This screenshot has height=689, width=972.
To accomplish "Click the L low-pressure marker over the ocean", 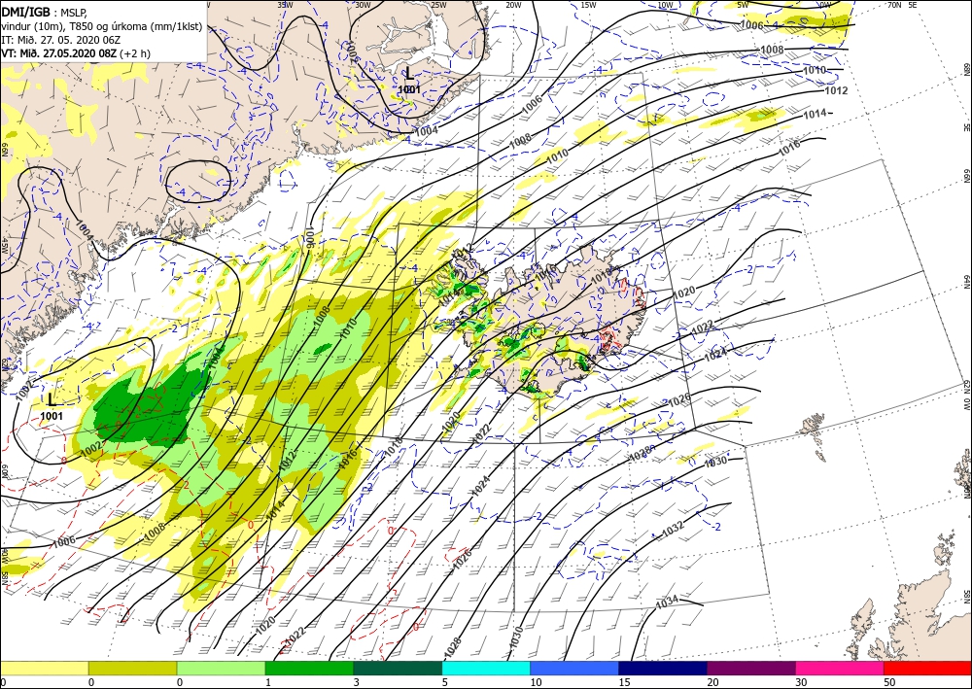I will 52,399.
